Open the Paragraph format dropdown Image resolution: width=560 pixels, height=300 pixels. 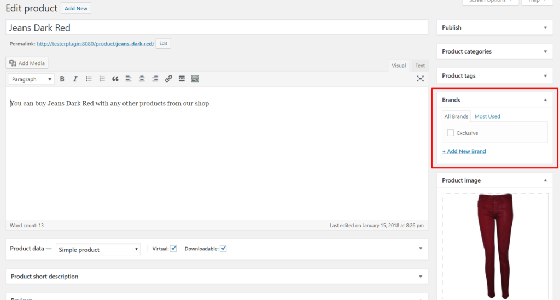point(31,79)
